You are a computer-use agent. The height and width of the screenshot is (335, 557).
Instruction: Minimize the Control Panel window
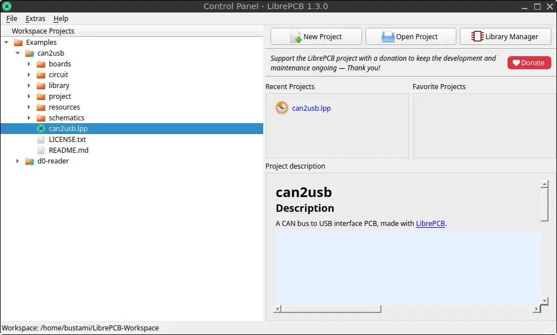click(525, 6)
